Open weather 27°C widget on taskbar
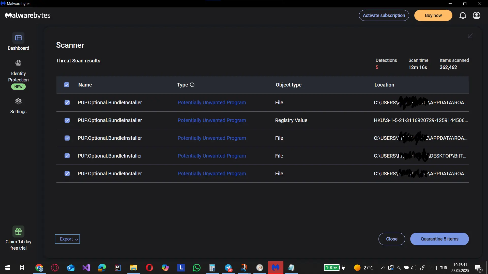 pos(363,268)
